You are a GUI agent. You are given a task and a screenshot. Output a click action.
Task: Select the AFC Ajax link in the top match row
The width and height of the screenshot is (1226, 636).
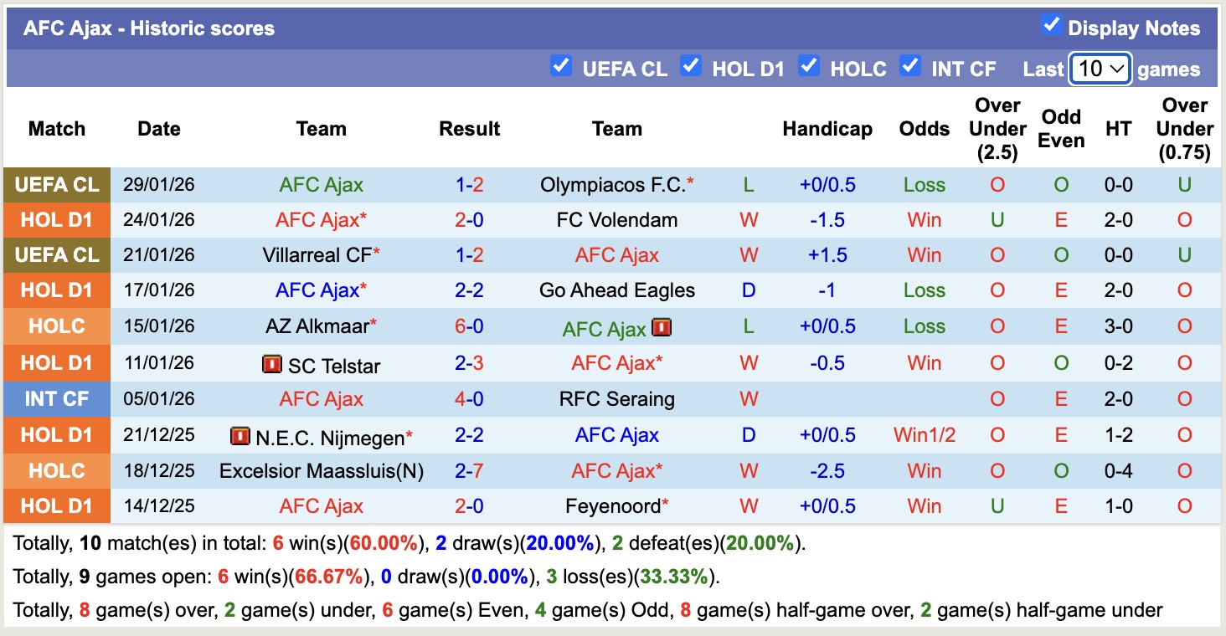tap(322, 183)
